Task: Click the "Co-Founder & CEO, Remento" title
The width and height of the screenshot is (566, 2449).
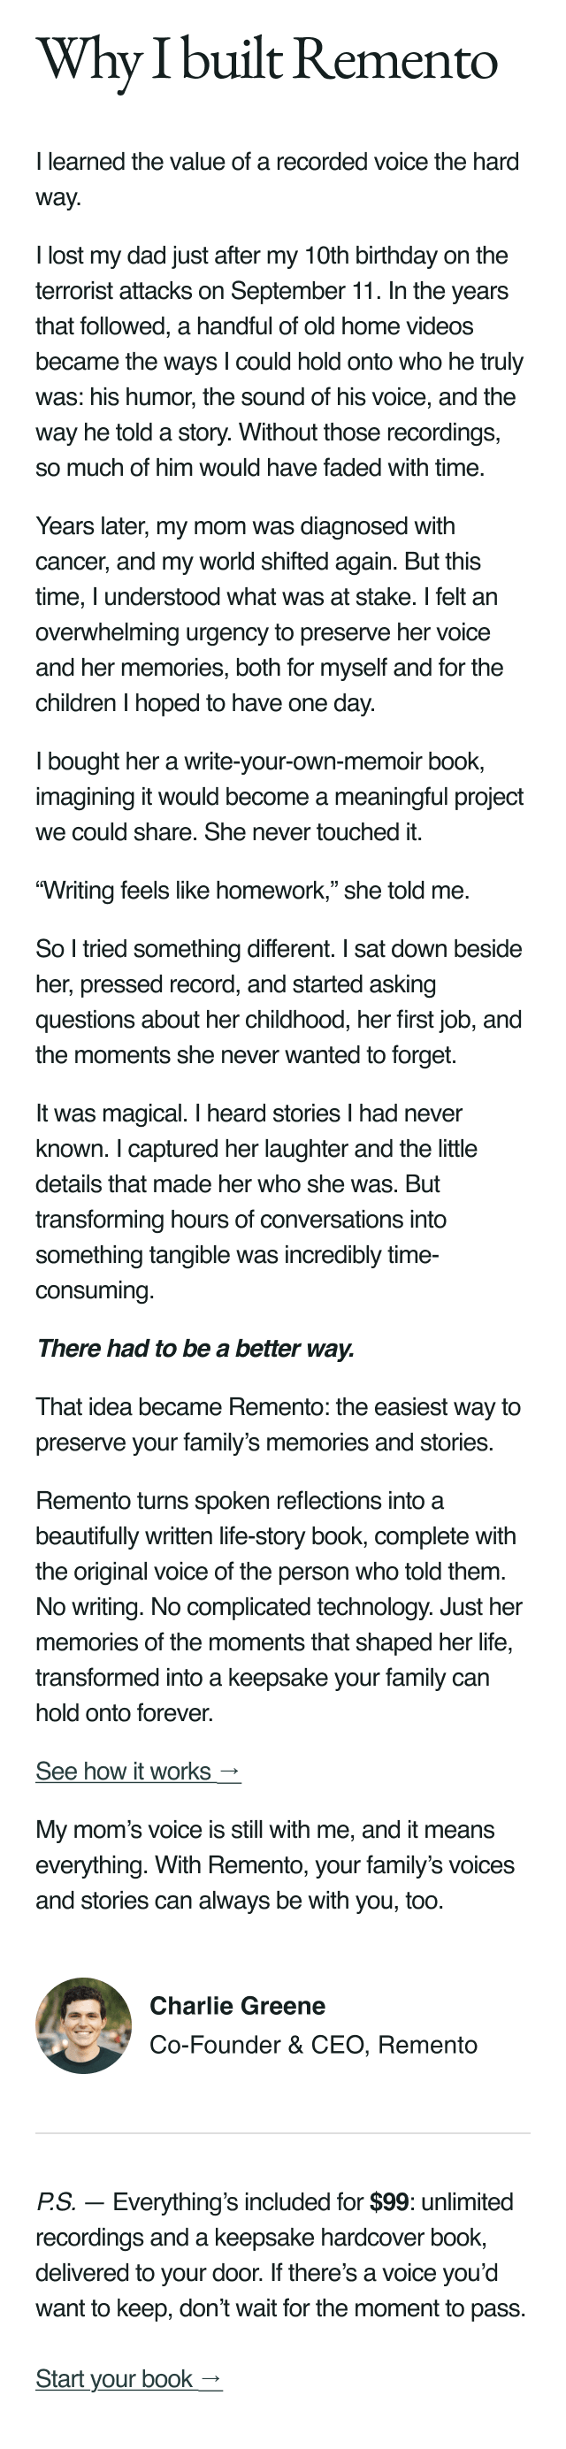Action: coord(313,2045)
